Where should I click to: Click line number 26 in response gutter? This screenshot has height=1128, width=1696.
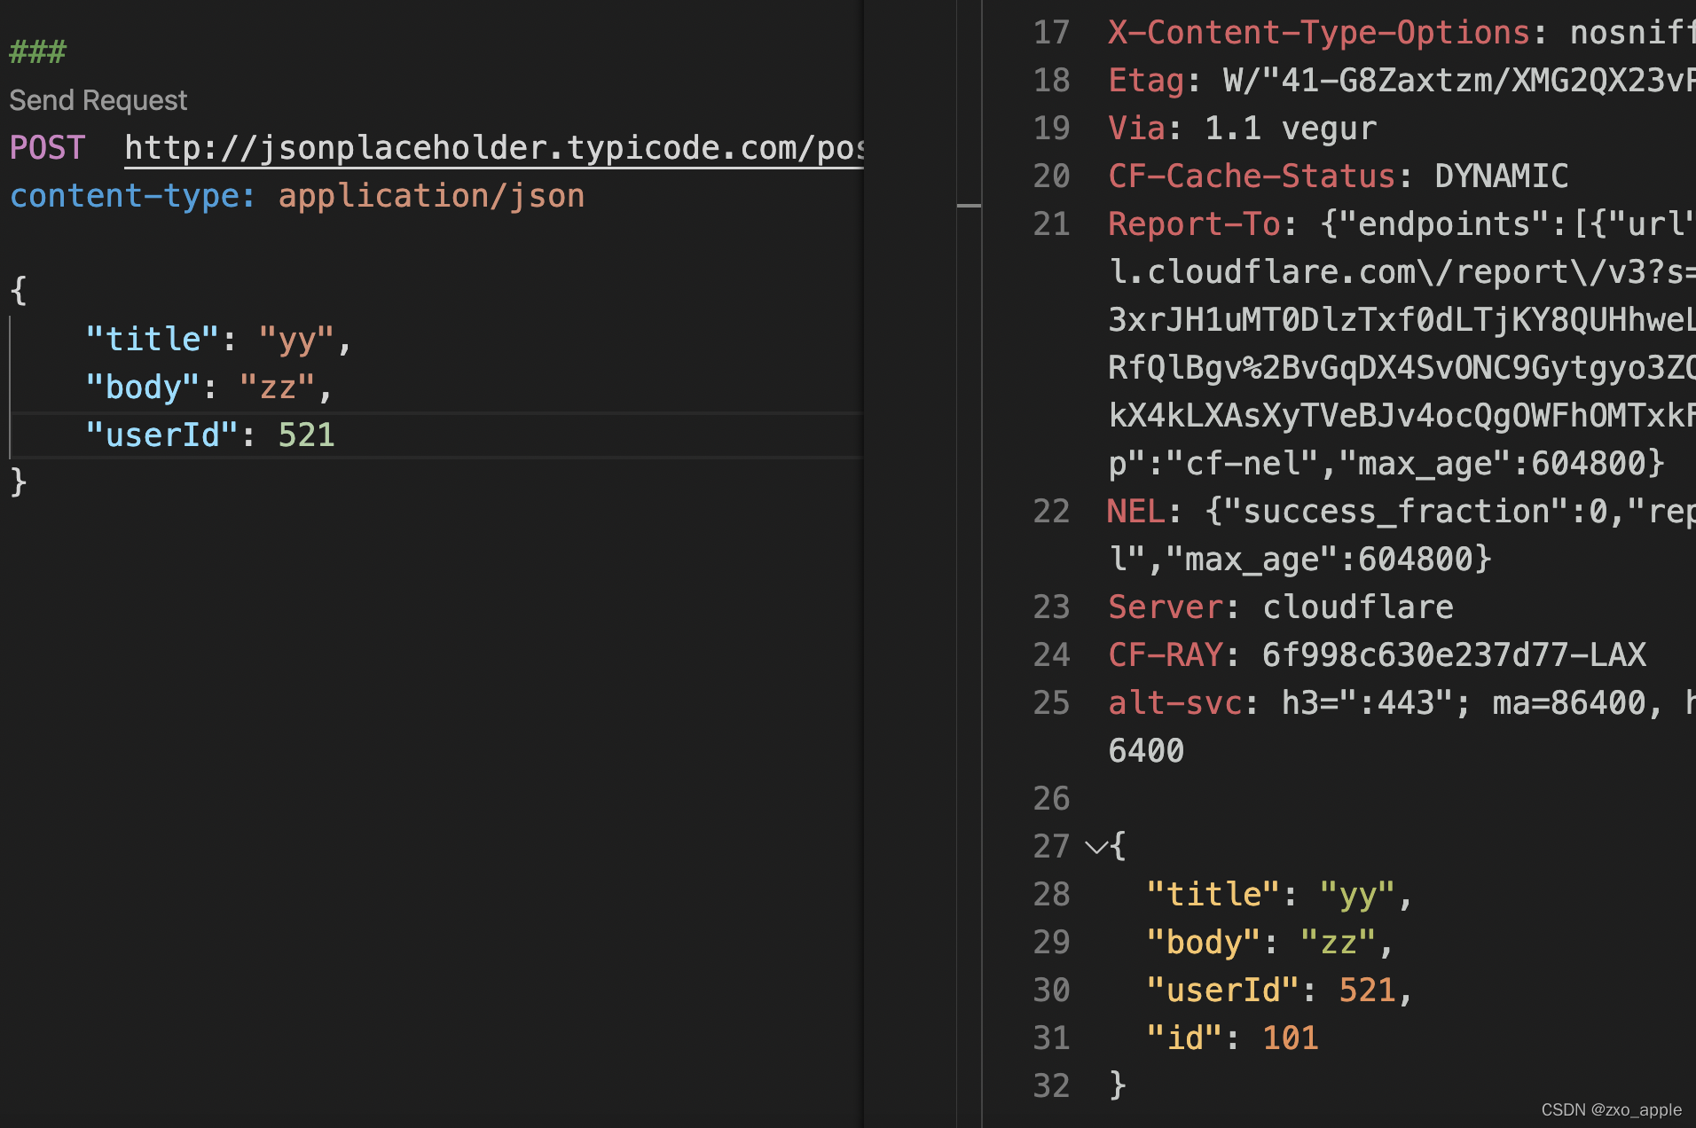[x=1052, y=799]
